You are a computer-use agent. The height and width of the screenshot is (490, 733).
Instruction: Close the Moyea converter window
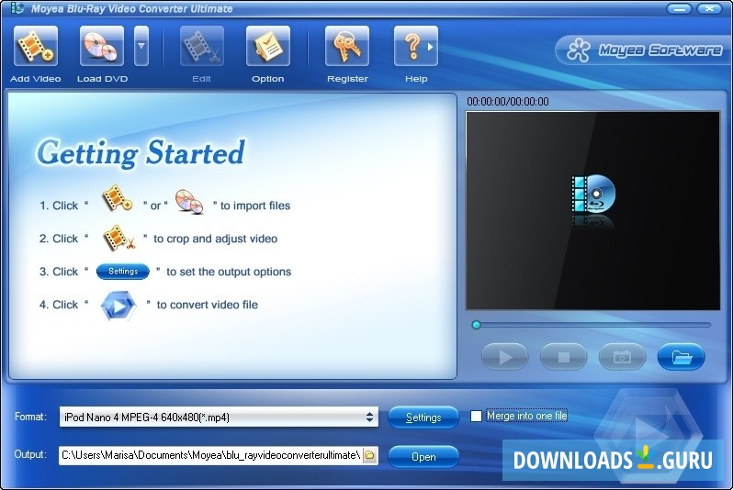pyautogui.click(x=709, y=9)
